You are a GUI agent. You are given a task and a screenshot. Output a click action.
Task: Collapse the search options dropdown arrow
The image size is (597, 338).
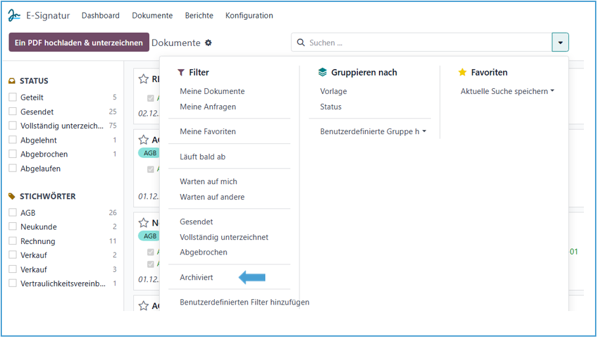[x=560, y=43]
